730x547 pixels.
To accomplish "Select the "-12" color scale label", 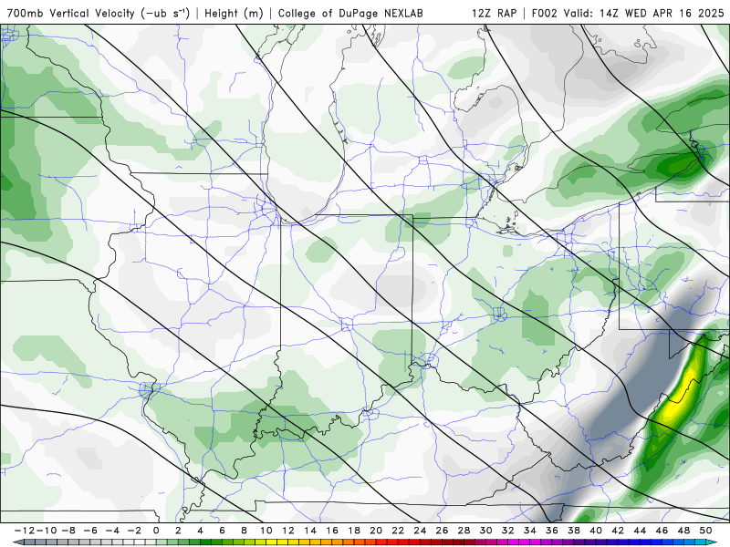I will [x=25, y=531].
